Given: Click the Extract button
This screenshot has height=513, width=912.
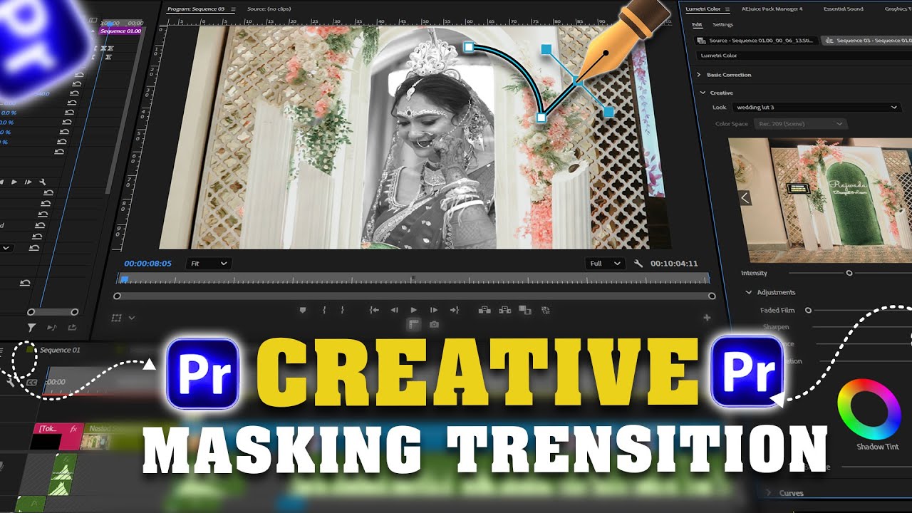Looking at the screenshot, I should (505, 310).
